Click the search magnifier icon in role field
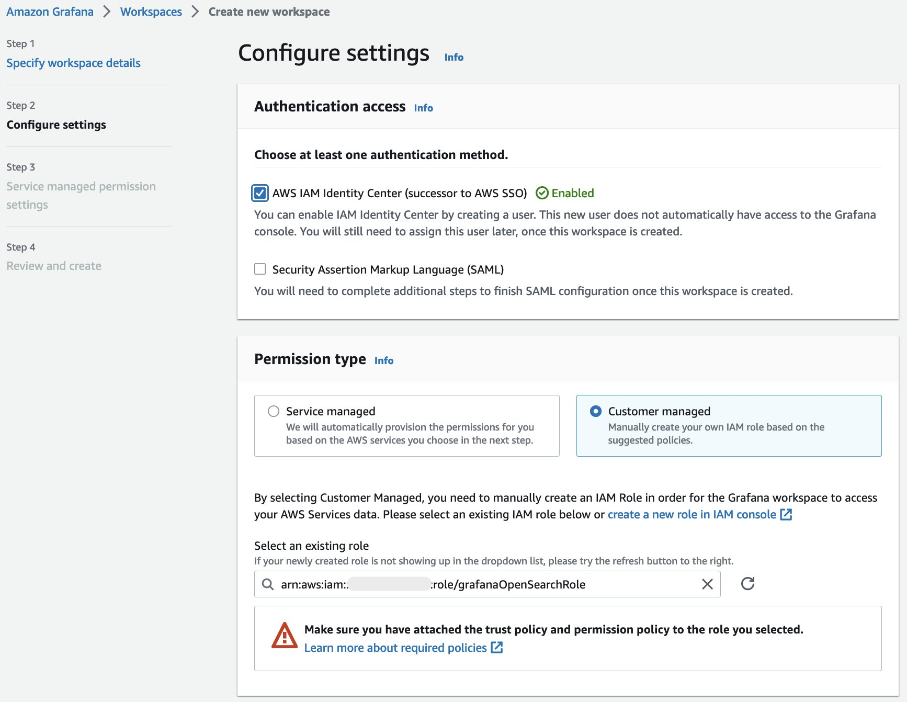 268,584
